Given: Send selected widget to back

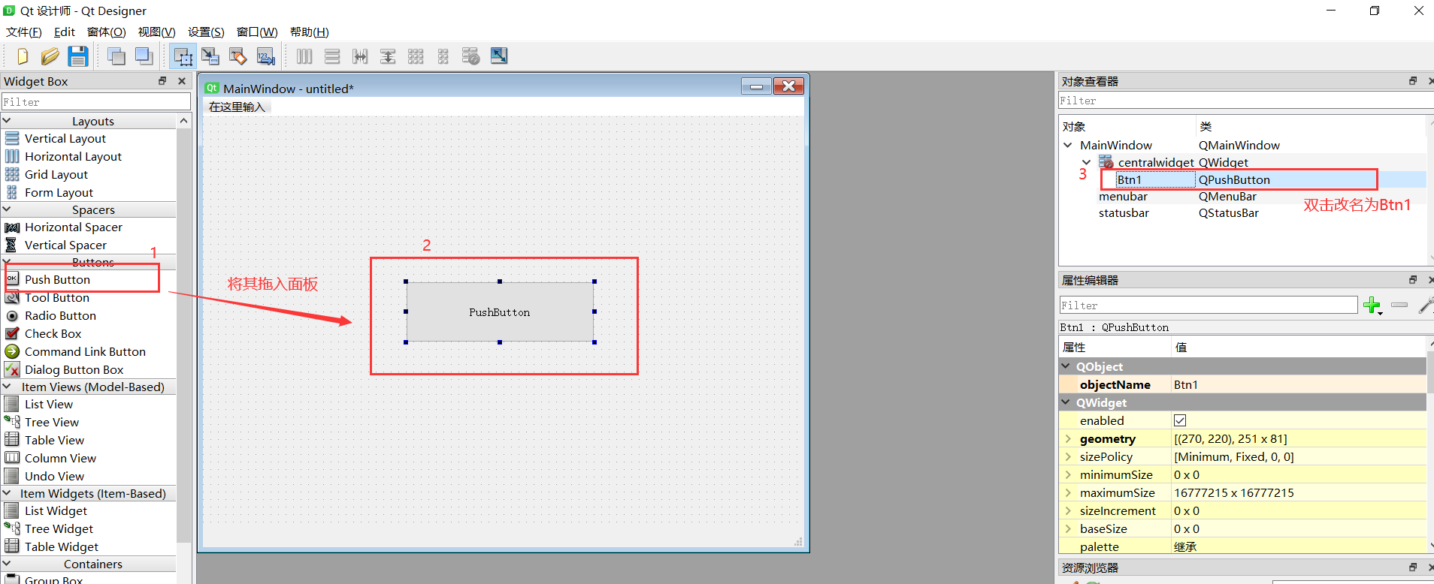Looking at the screenshot, I should [116, 56].
